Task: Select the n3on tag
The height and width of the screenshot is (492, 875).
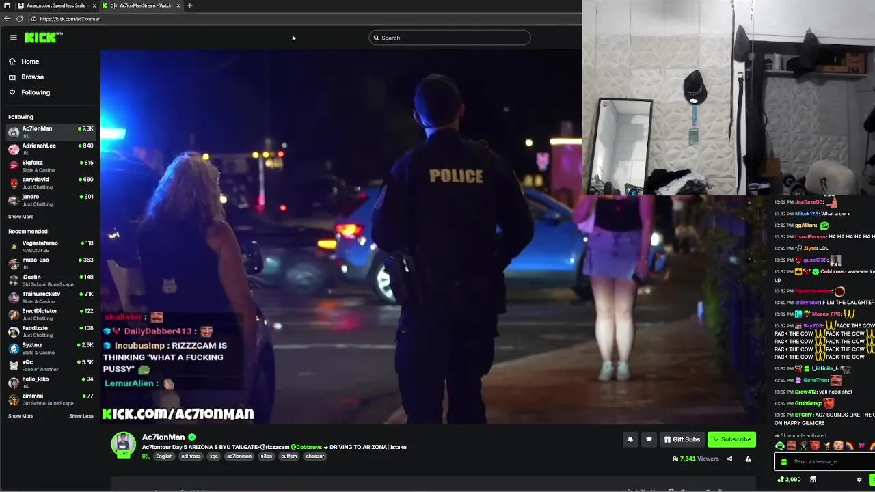Action: [267, 456]
